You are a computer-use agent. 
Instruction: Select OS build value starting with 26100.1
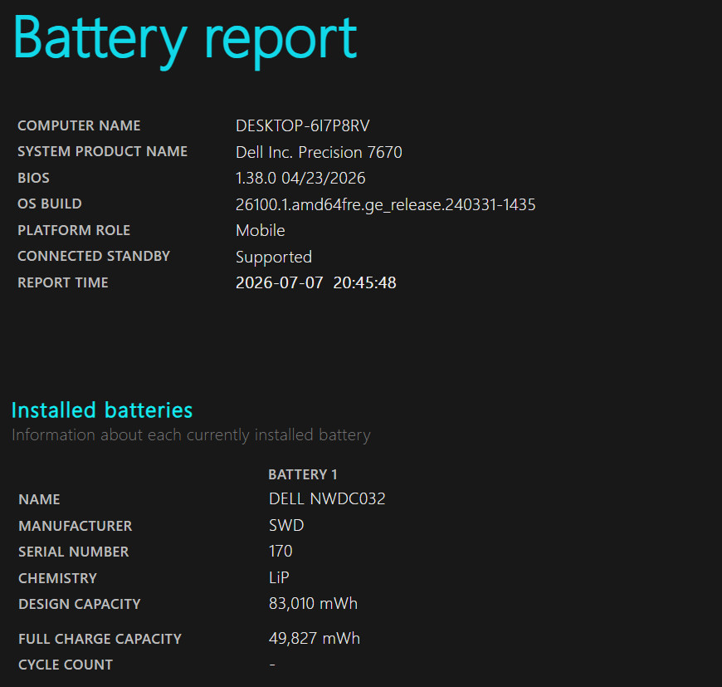pos(385,204)
